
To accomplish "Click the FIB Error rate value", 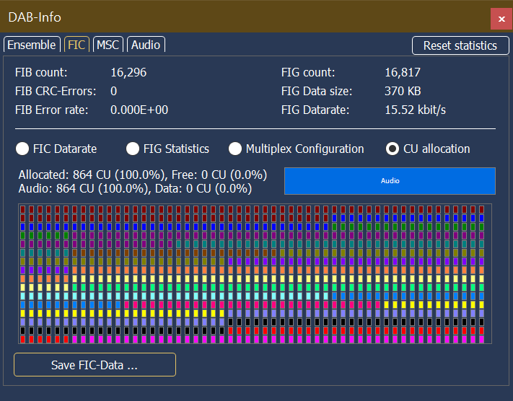I will pos(139,110).
